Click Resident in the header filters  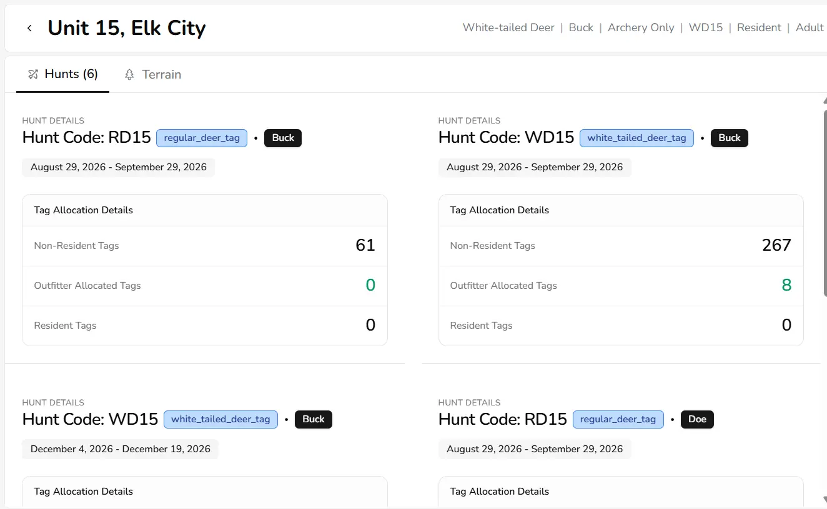[x=759, y=27]
